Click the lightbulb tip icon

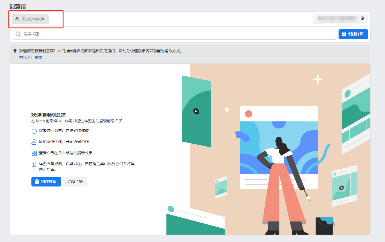click(15, 51)
